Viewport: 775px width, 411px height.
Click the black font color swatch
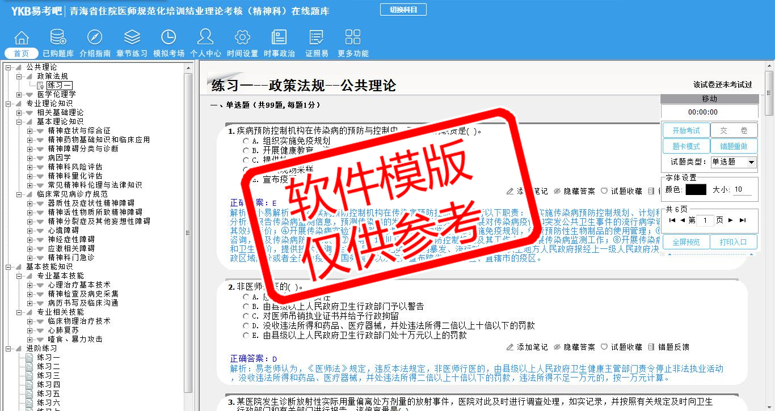[x=696, y=190]
